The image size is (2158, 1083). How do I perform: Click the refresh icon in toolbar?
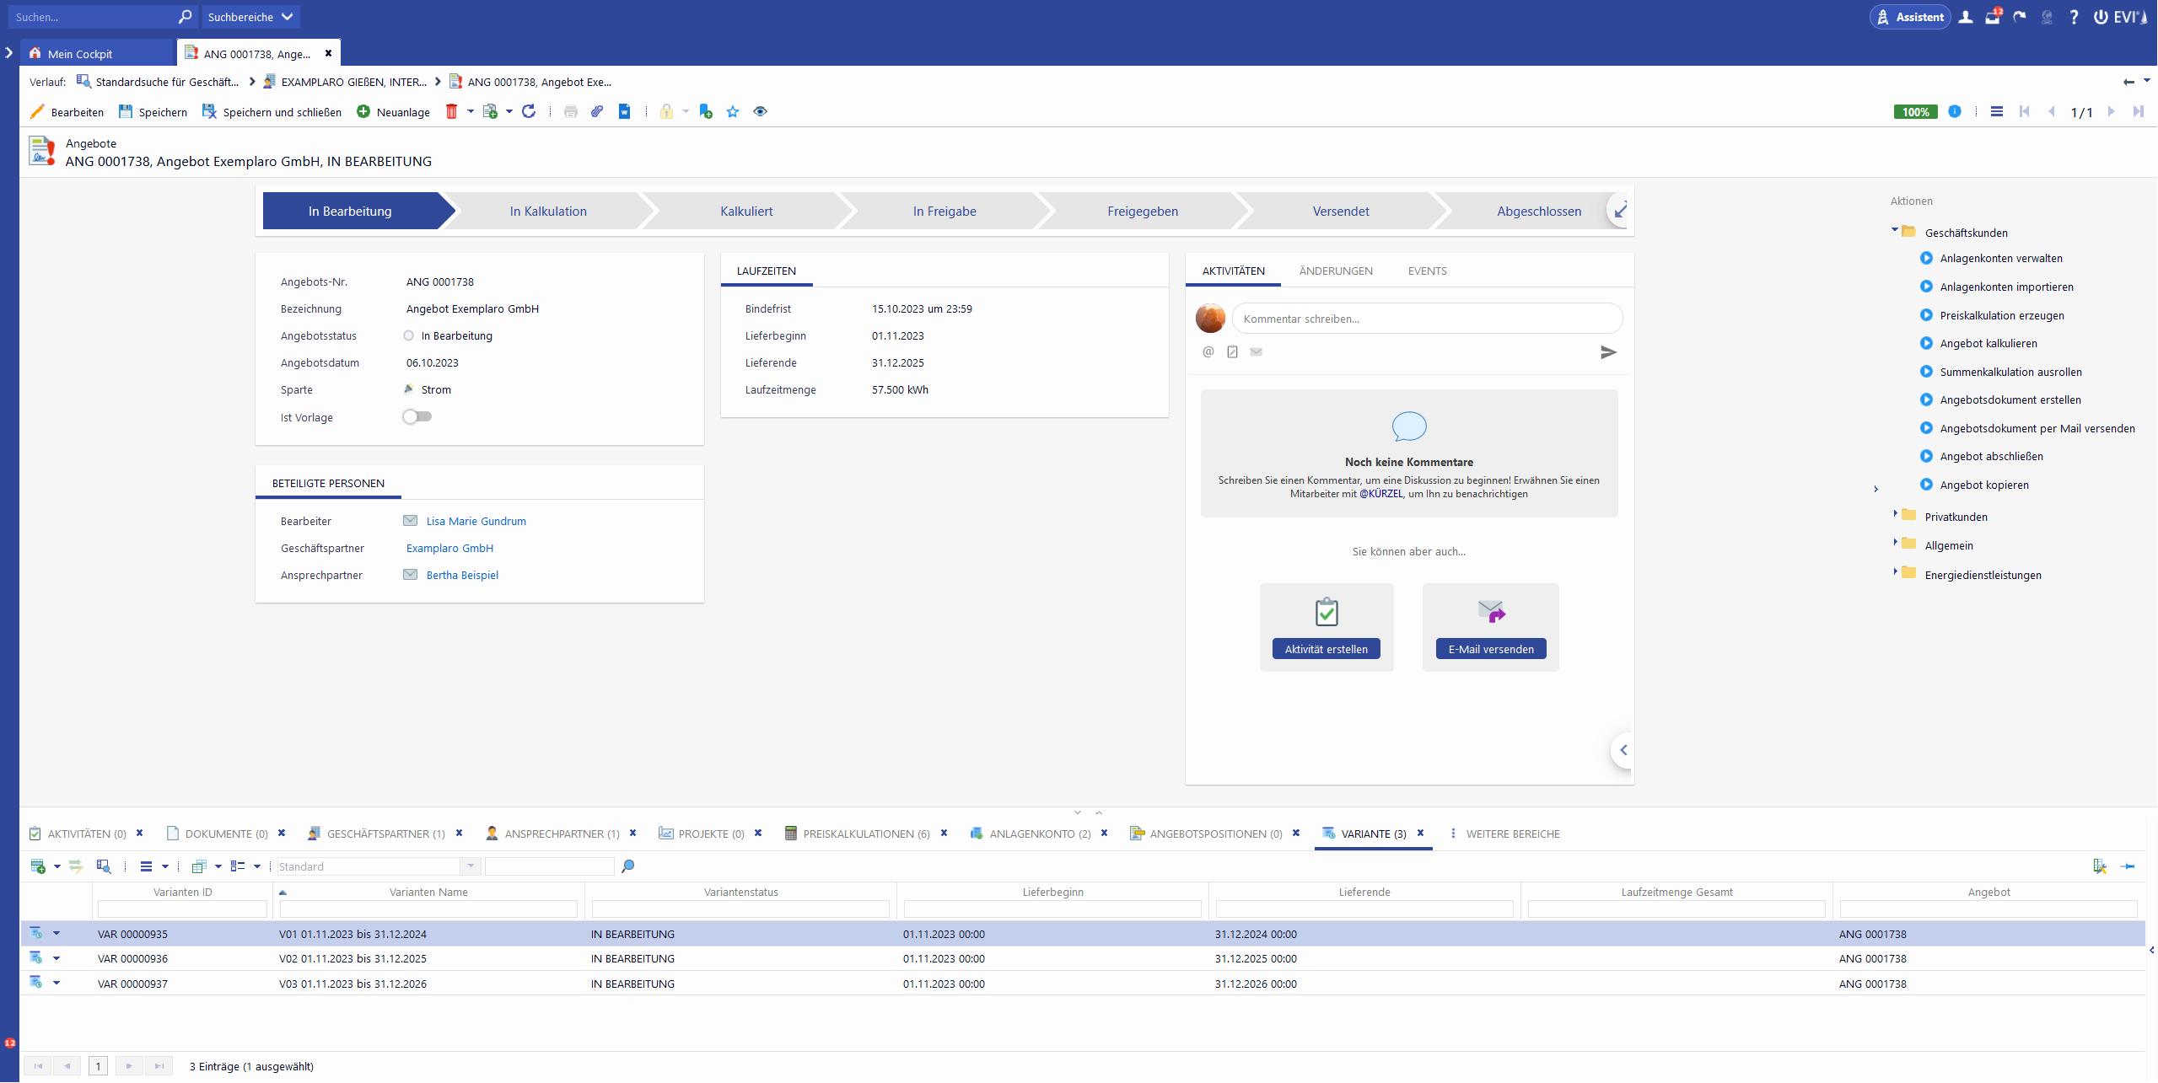tap(529, 111)
